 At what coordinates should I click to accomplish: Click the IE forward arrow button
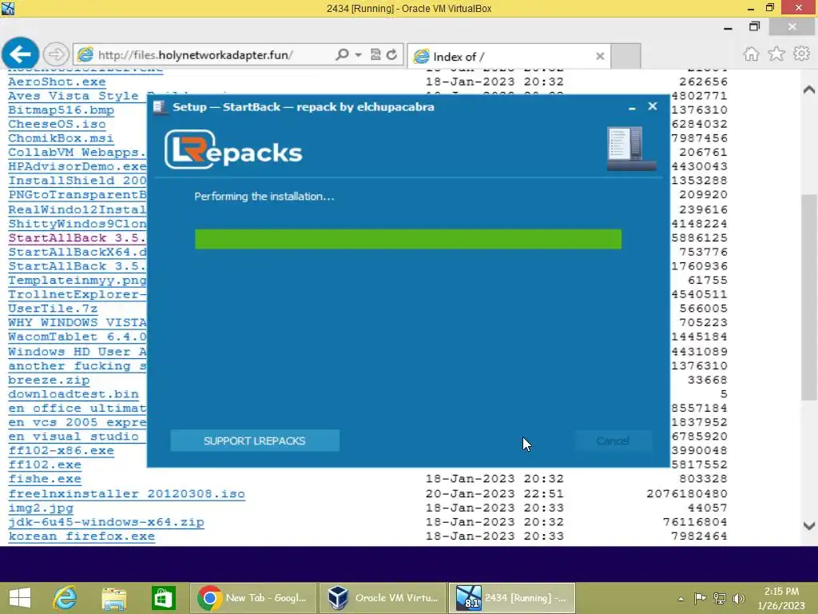tap(56, 54)
